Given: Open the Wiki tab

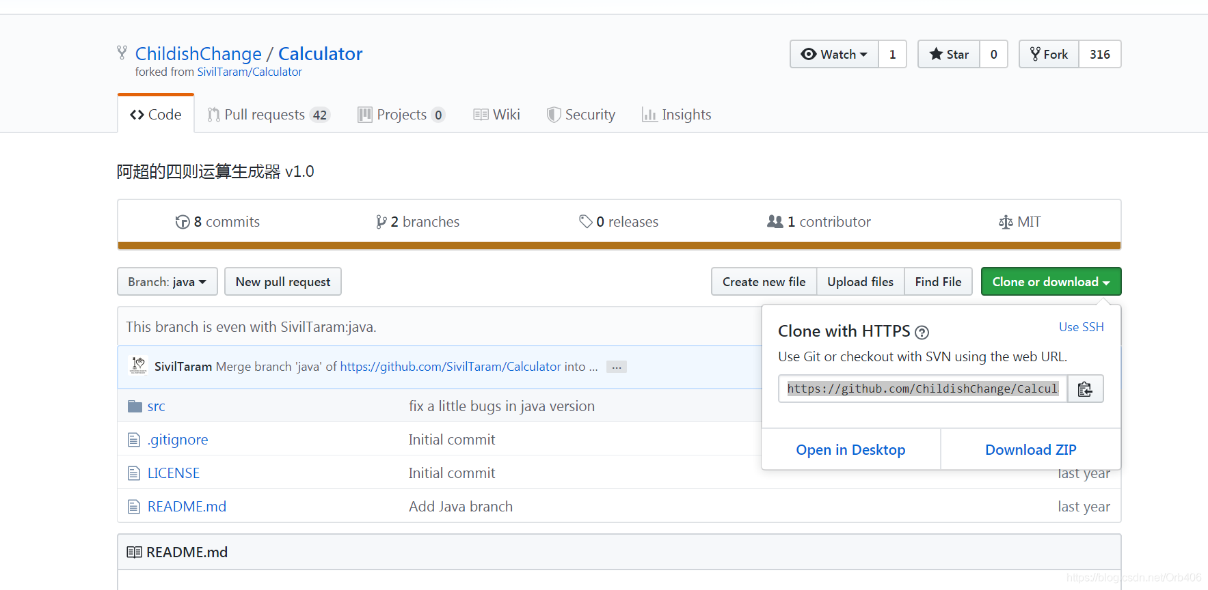Looking at the screenshot, I should (496, 114).
